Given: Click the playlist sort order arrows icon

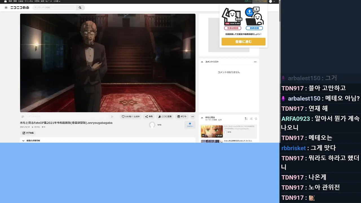Looking at the screenshot, I should click(246, 119).
